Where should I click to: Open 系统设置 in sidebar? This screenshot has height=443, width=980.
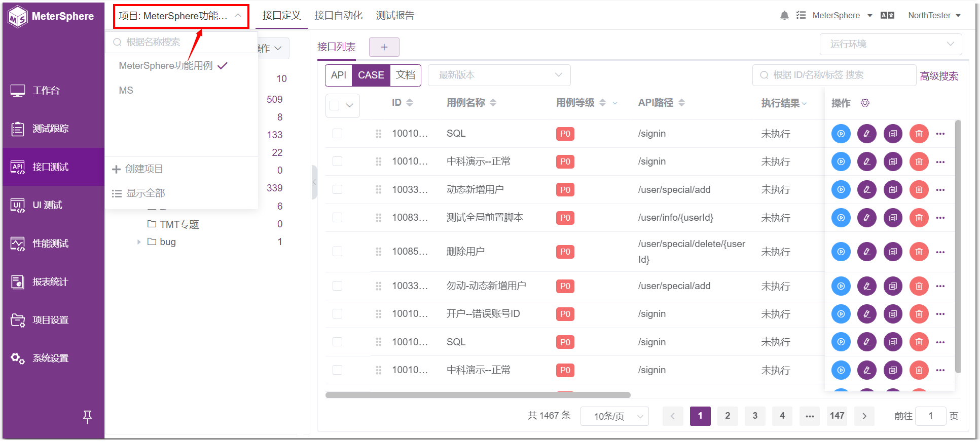pos(53,358)
